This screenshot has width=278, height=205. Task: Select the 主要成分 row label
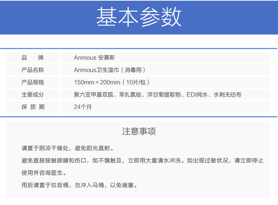tap(33, 95)
